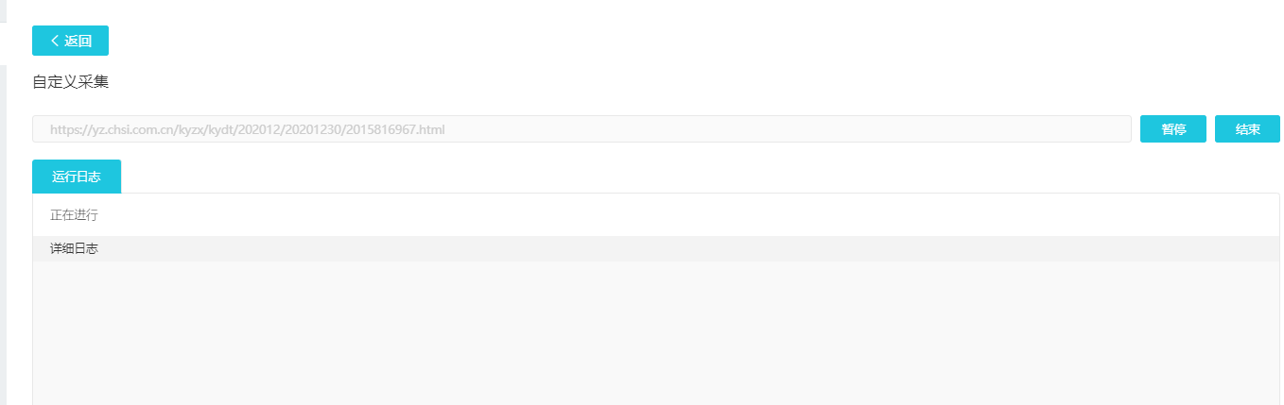Click the URL text ending in 2015816967.html
Viewport: 1284px width, 405px height.
(x=247, y=129)
